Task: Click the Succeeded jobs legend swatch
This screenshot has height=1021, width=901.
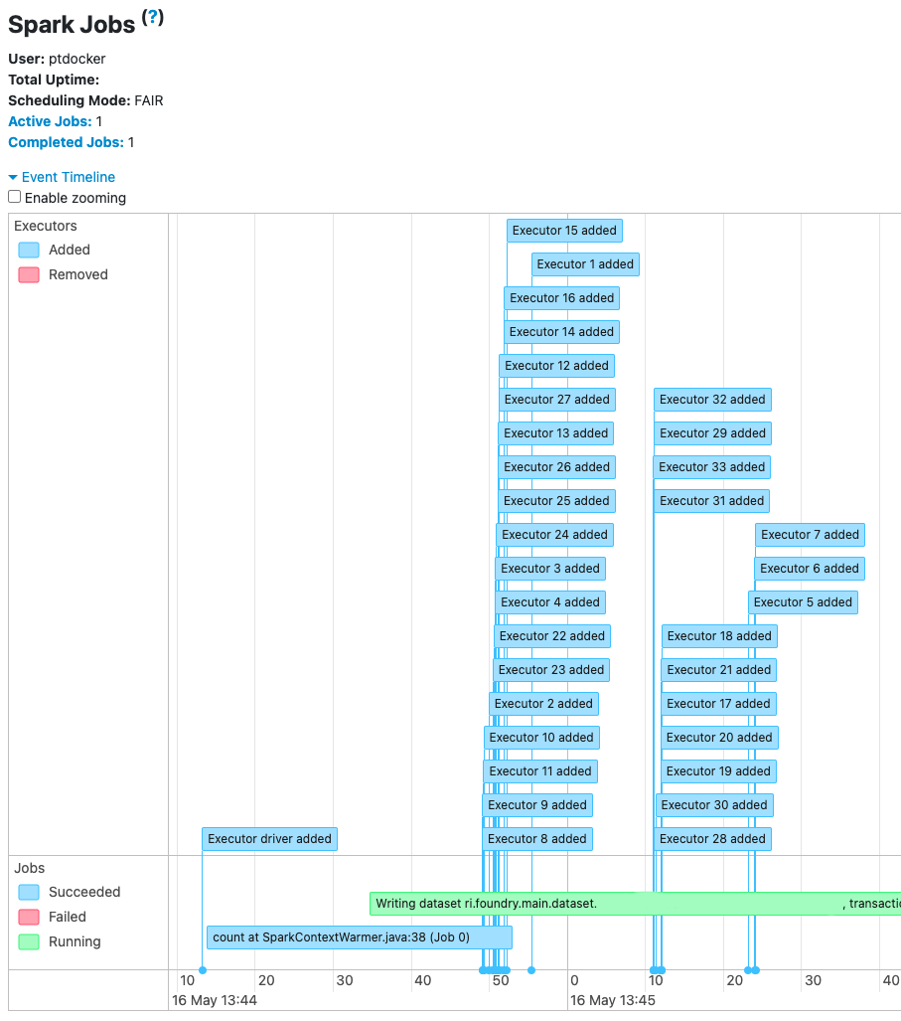Action: click(x=29, y=892)
